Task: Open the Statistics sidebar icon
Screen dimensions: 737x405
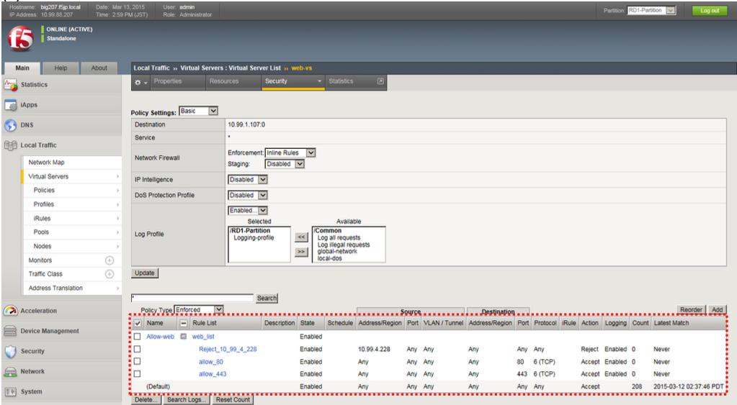Action: 10,85
